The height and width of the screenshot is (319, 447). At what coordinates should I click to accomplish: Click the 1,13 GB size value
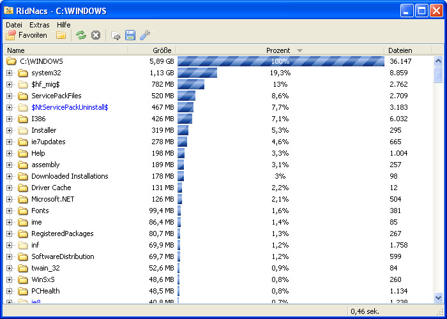[x=162, y=73]
